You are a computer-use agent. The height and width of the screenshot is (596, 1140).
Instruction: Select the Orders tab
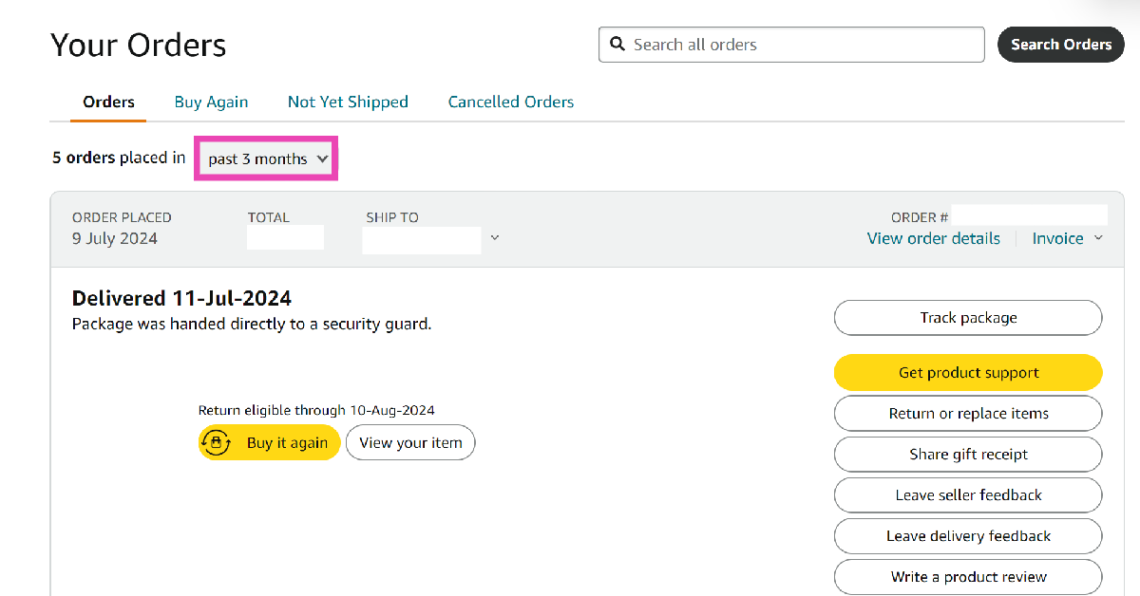tap(108, 102)
